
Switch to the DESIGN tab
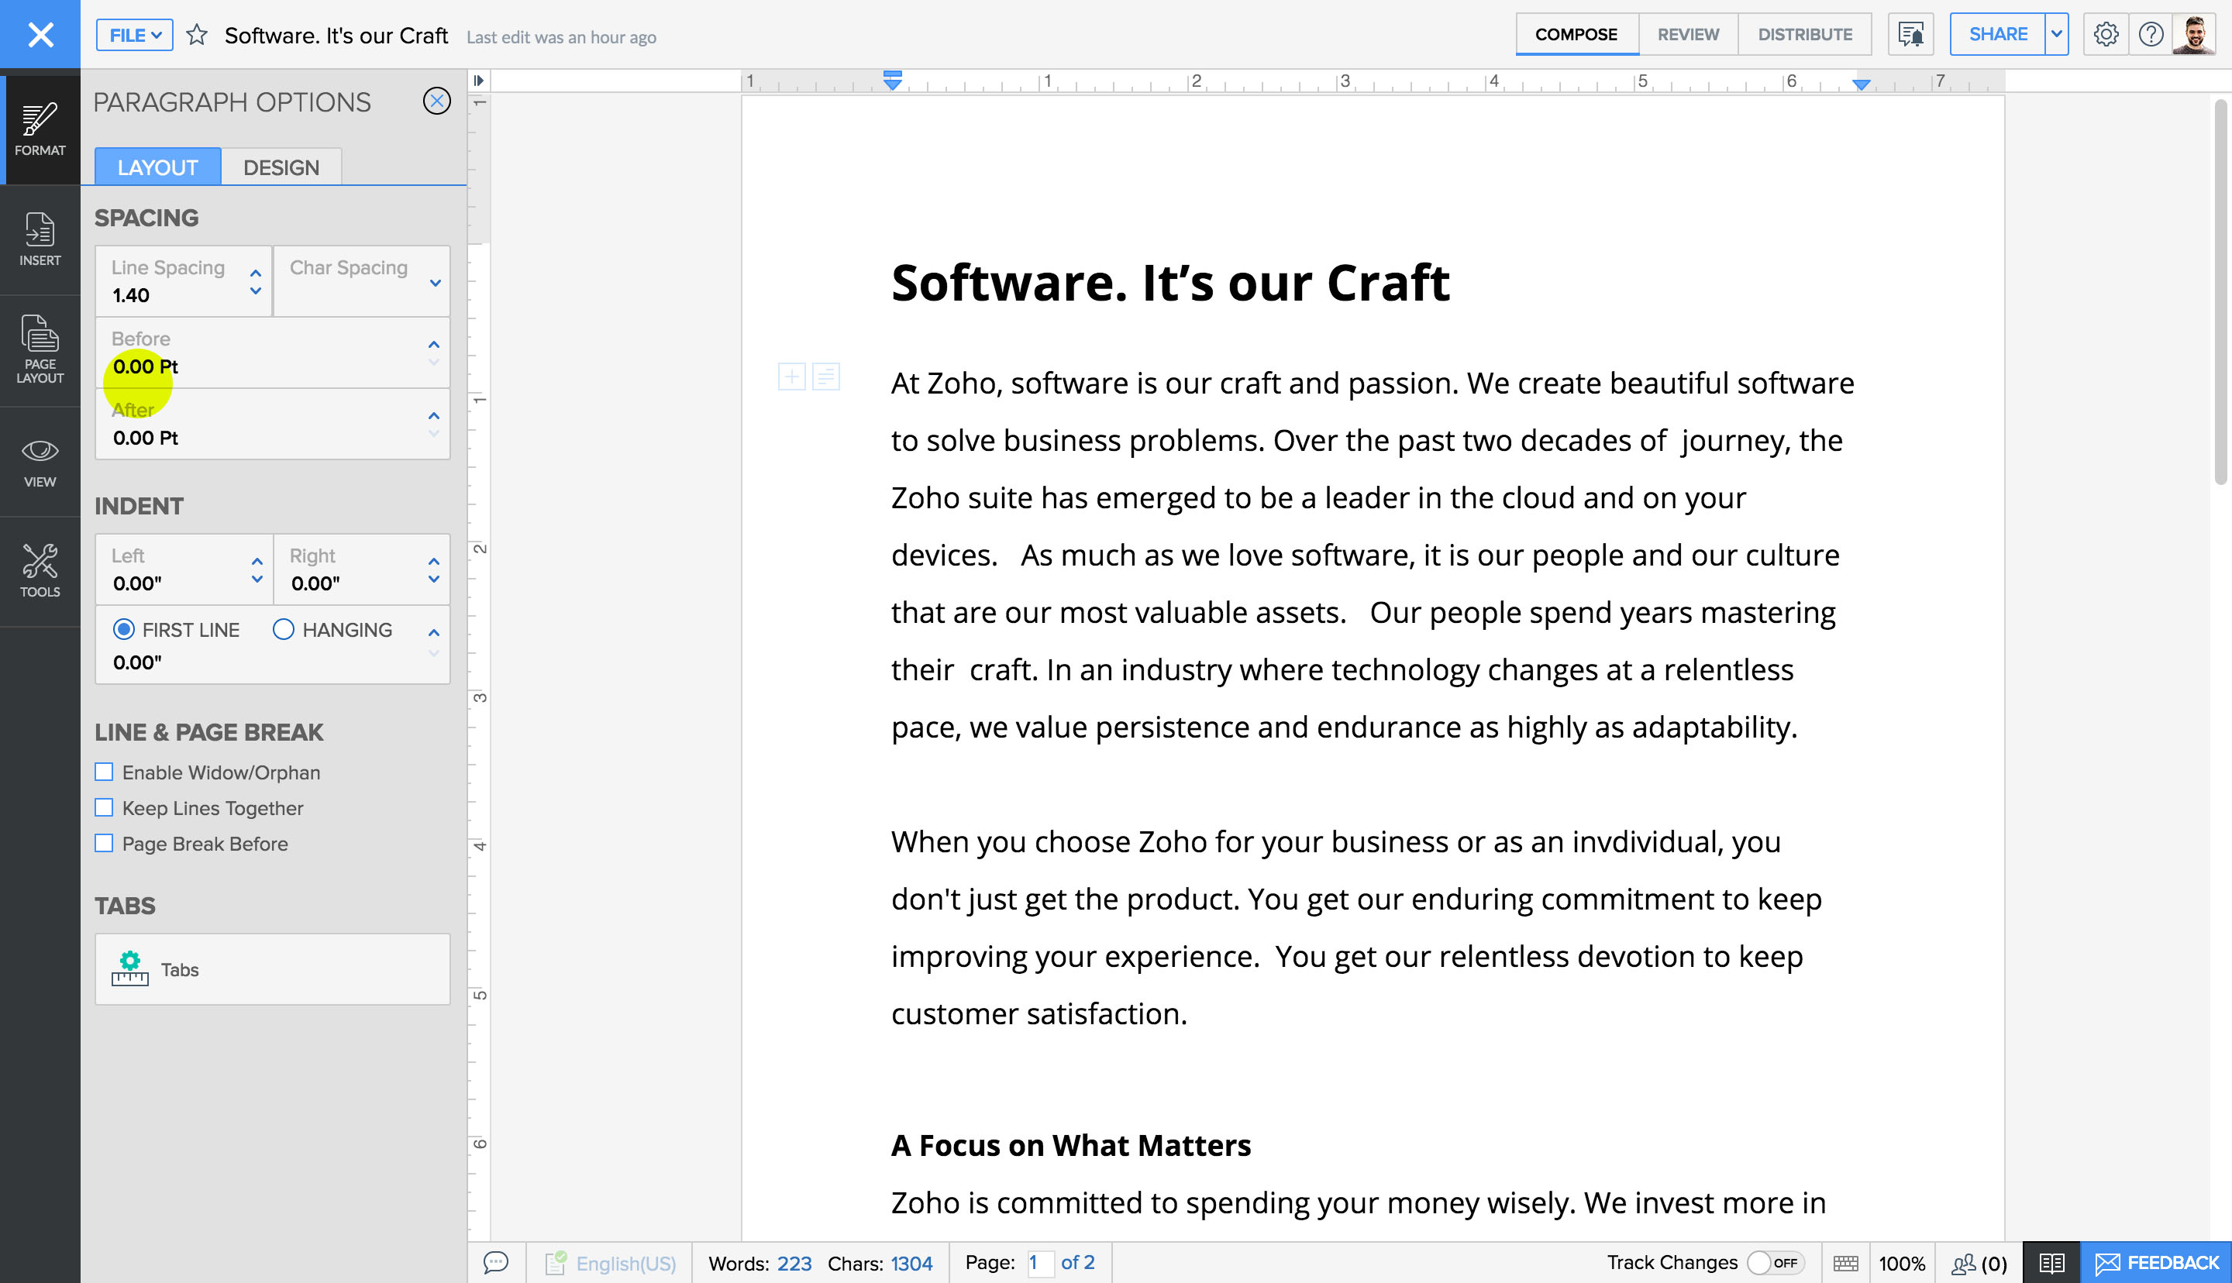tap(281, 166)
